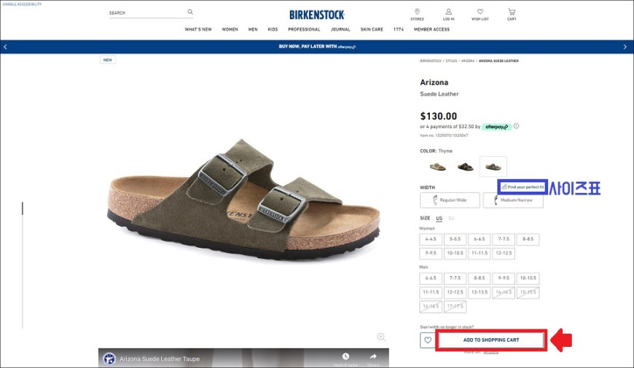Select Women size 11-11.5
The height and width of the screenshot is (368, 634).
click(479, 253)
